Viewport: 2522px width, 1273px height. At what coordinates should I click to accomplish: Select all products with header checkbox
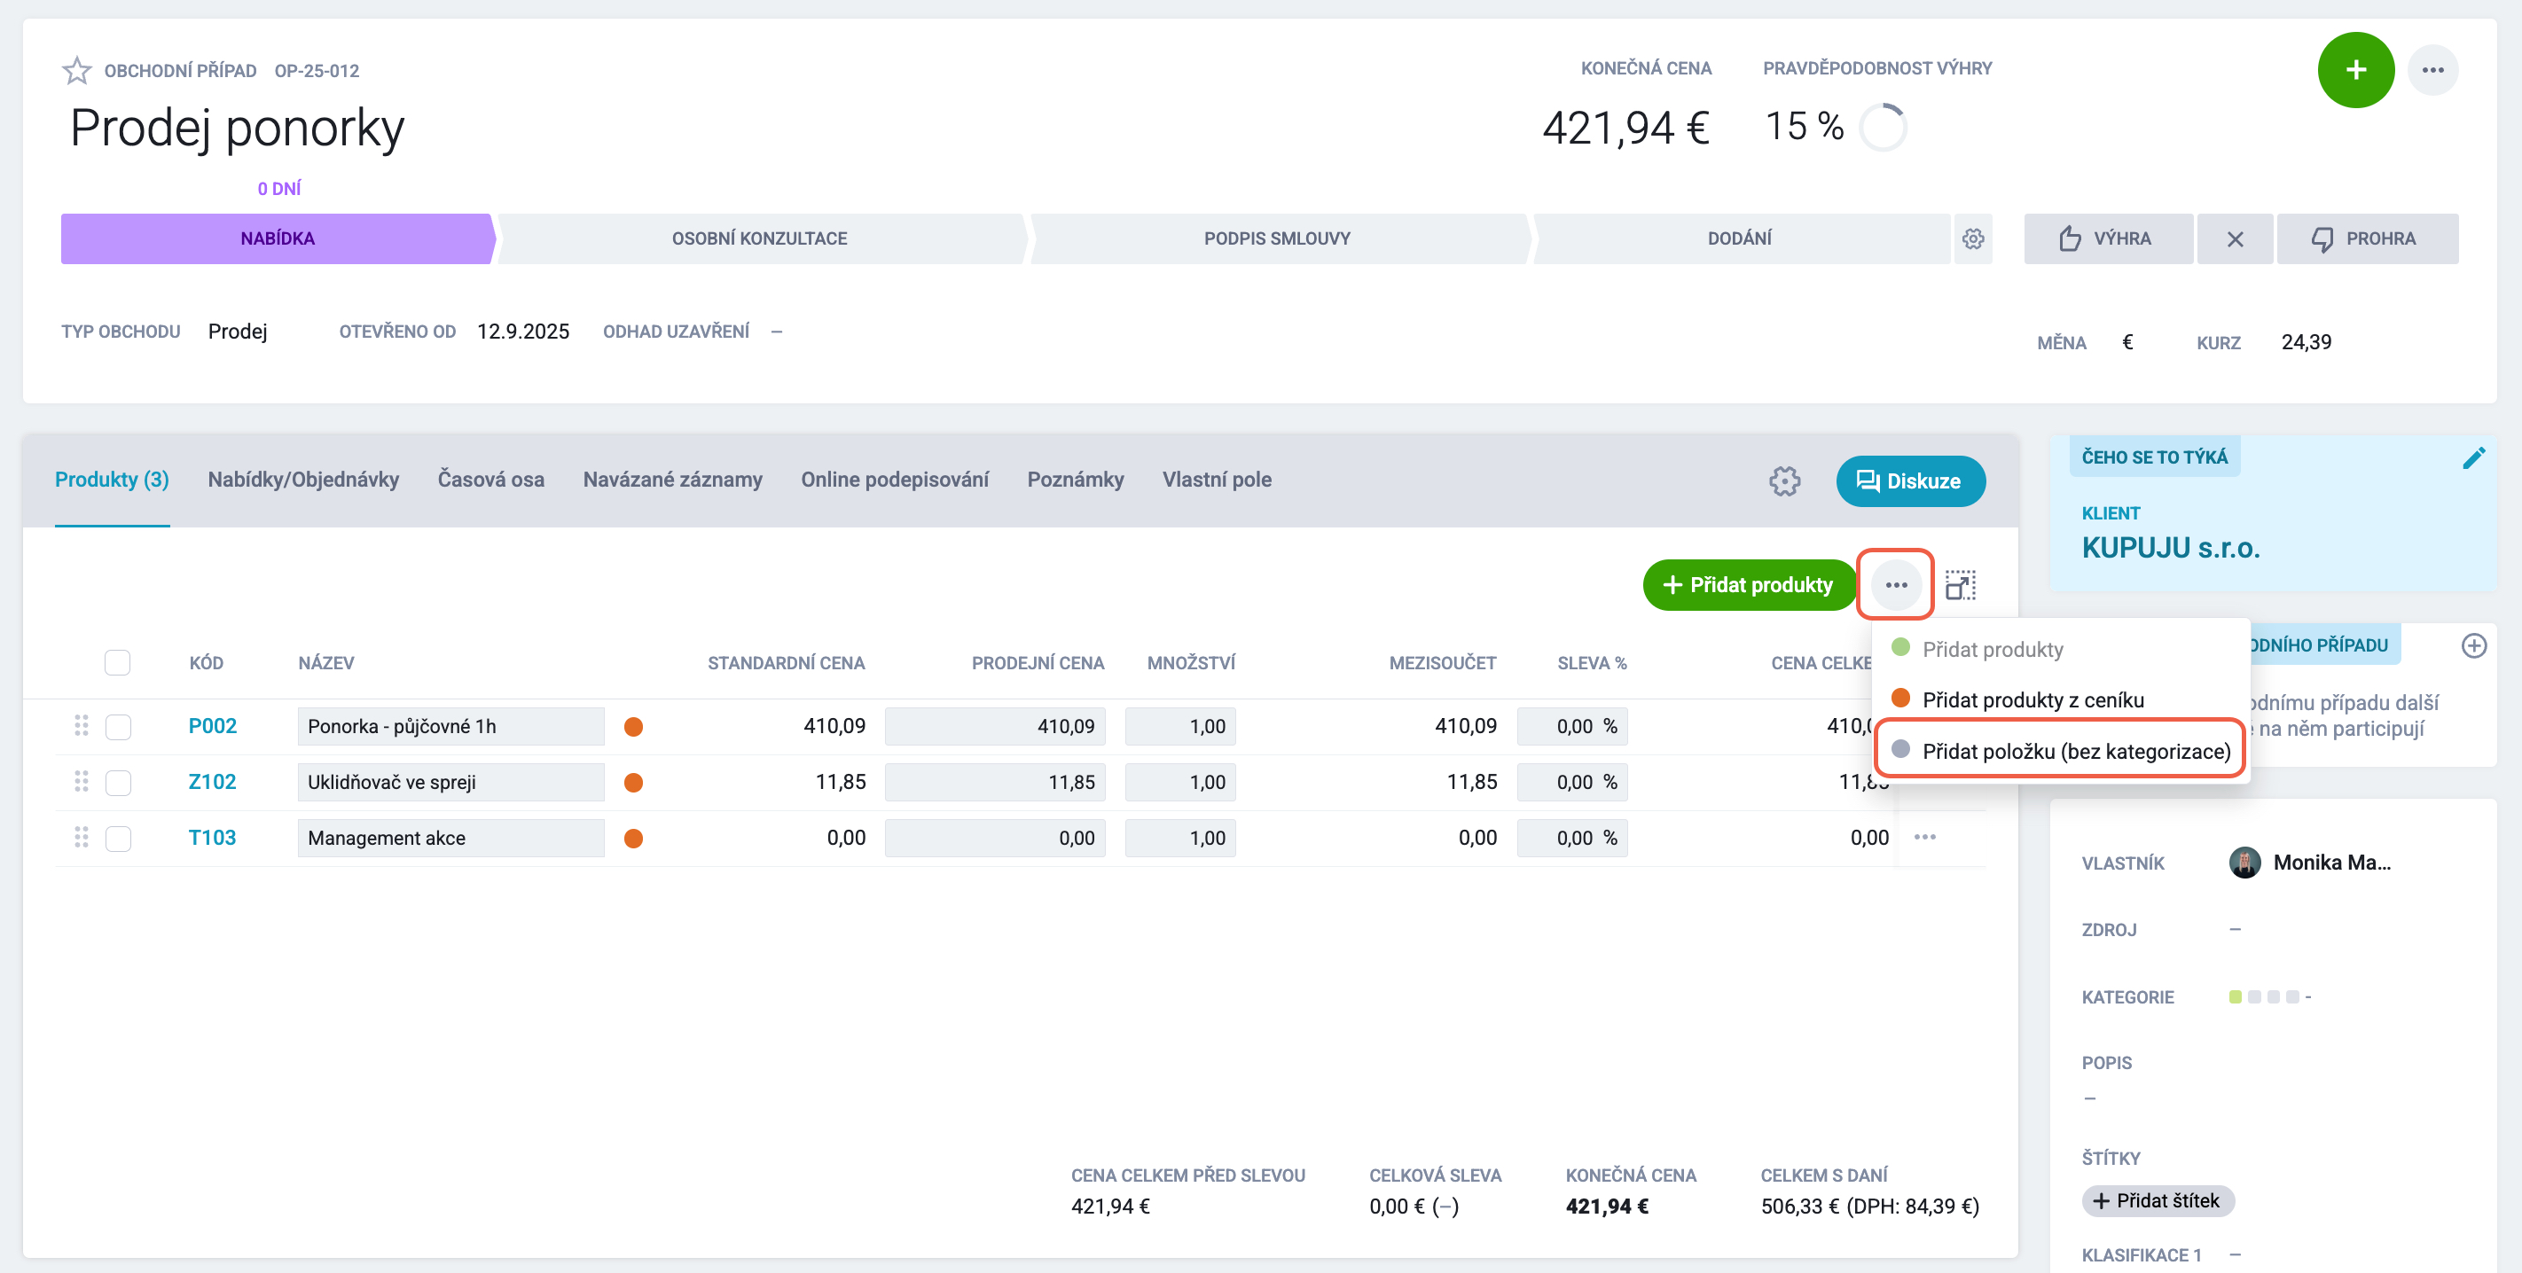[x=117, y=662]
